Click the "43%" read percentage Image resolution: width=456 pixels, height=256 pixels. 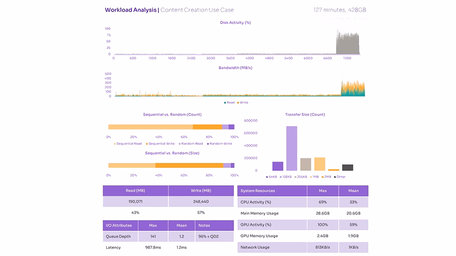tap(135, 212)
